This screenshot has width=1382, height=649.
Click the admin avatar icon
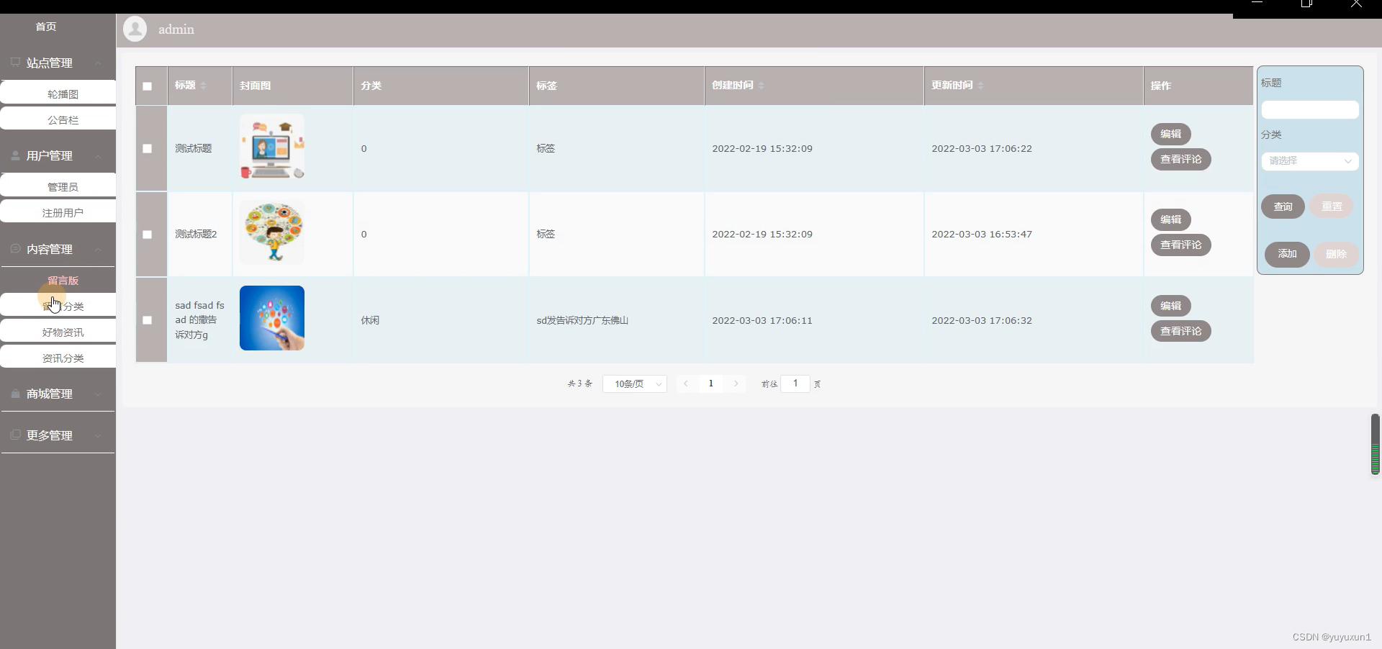point(135,29)
